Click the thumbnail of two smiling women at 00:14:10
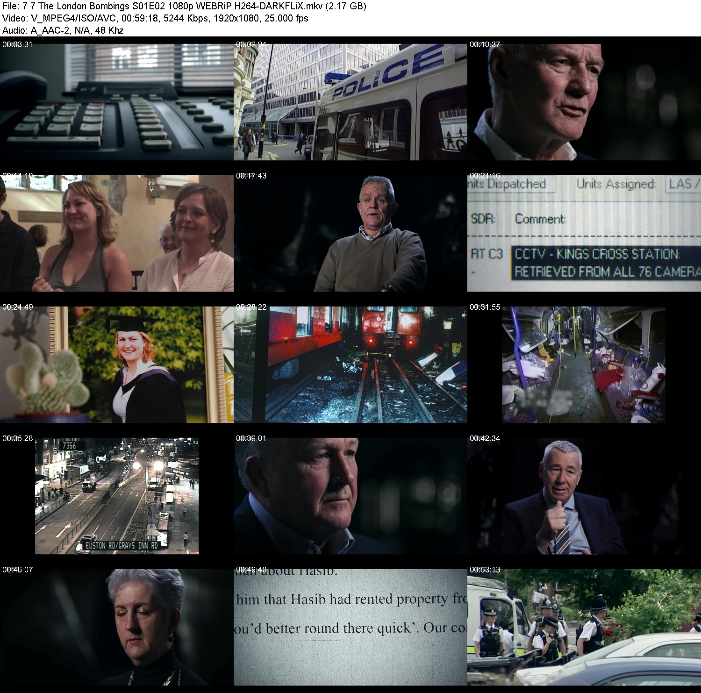The image size is (701, 693). coord(117,234)
